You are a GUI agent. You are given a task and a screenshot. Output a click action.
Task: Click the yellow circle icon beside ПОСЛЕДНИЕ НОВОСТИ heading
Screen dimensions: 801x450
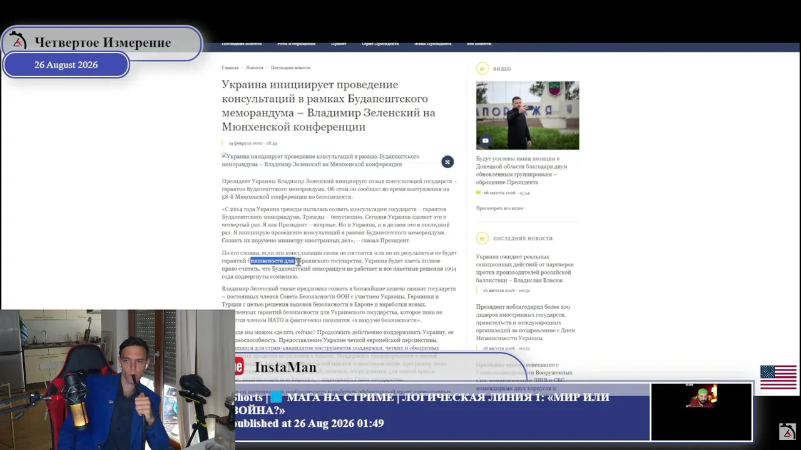click(x=482, y=238)
